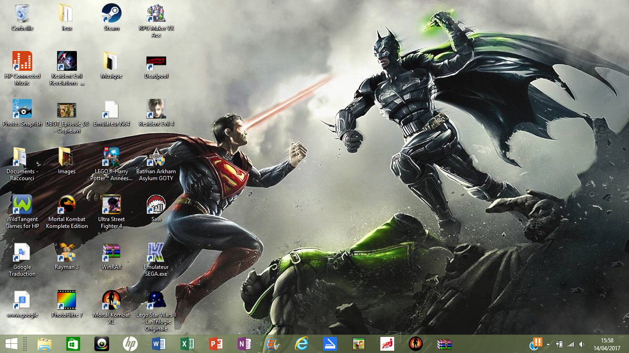Select the Deadpool game shortcut
629x353 pixels.
[156, 65]
